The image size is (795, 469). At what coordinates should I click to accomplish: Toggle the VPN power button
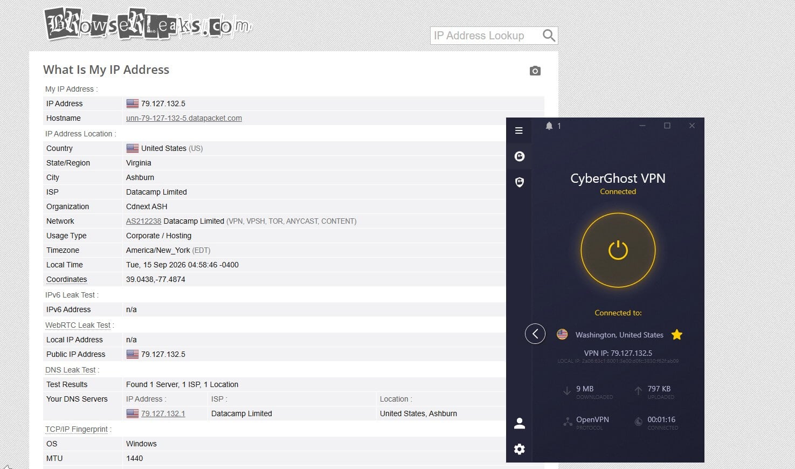pos(618,250)
